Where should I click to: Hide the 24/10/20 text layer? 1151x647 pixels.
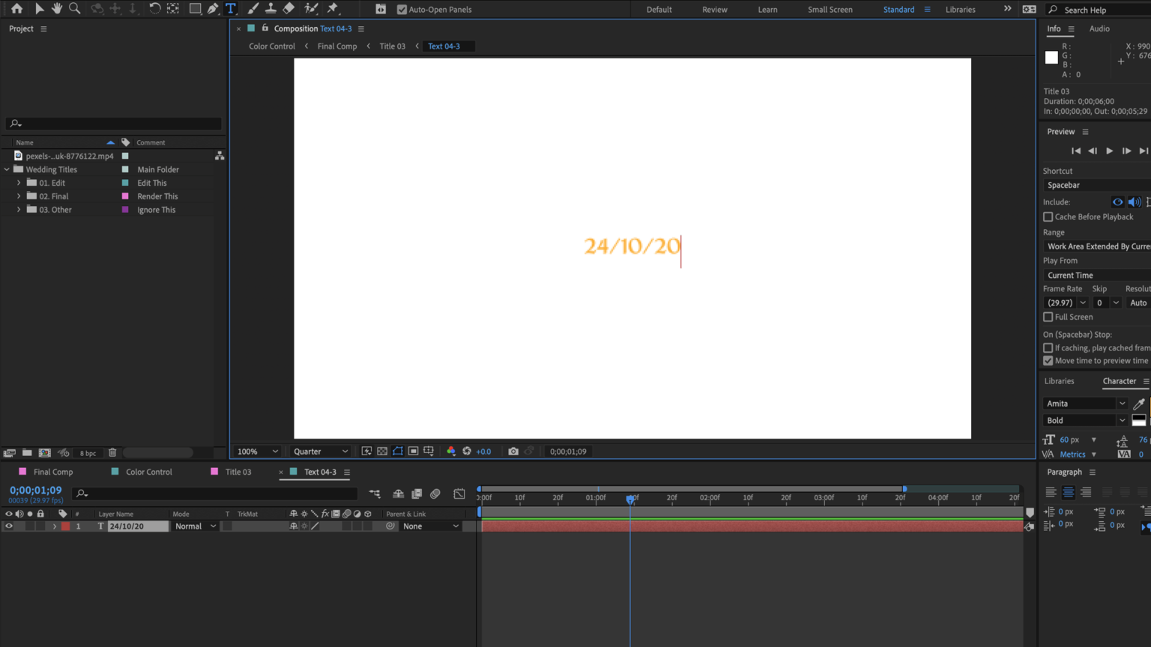click(7, 526)
